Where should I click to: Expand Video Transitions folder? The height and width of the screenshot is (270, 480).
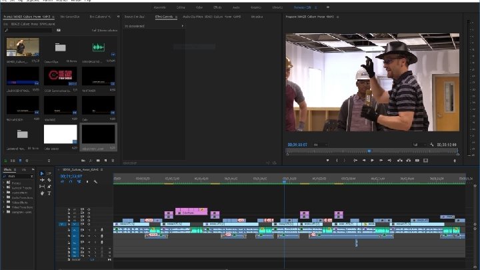coord(4,207)
